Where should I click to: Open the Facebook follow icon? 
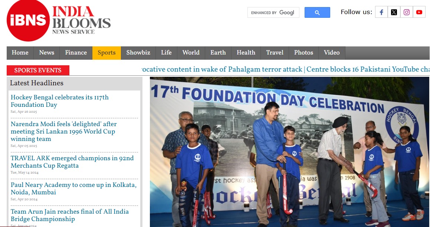[x=381, y=12]
